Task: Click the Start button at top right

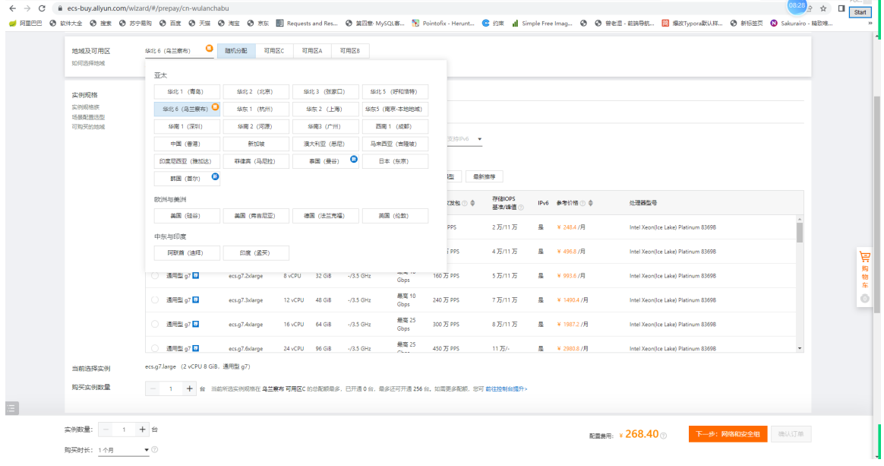Action: [860, 12]
